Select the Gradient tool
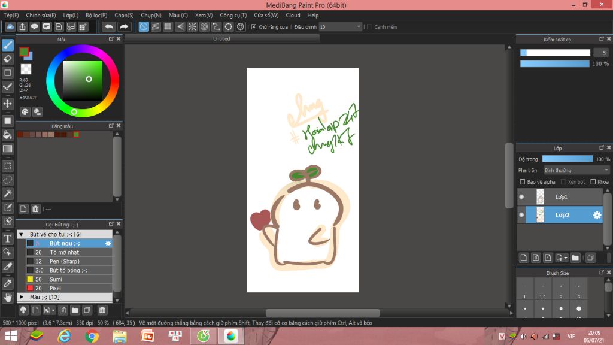Image resolution: width=613 pixels, height=345 pixels. point(7,149)
